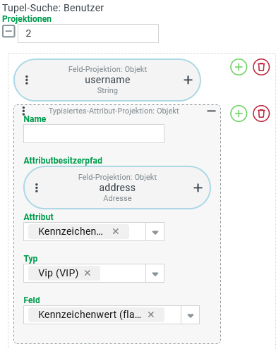Click the Projektionen count field showing 2
This screenshot has height=349, width=276.
88,33
